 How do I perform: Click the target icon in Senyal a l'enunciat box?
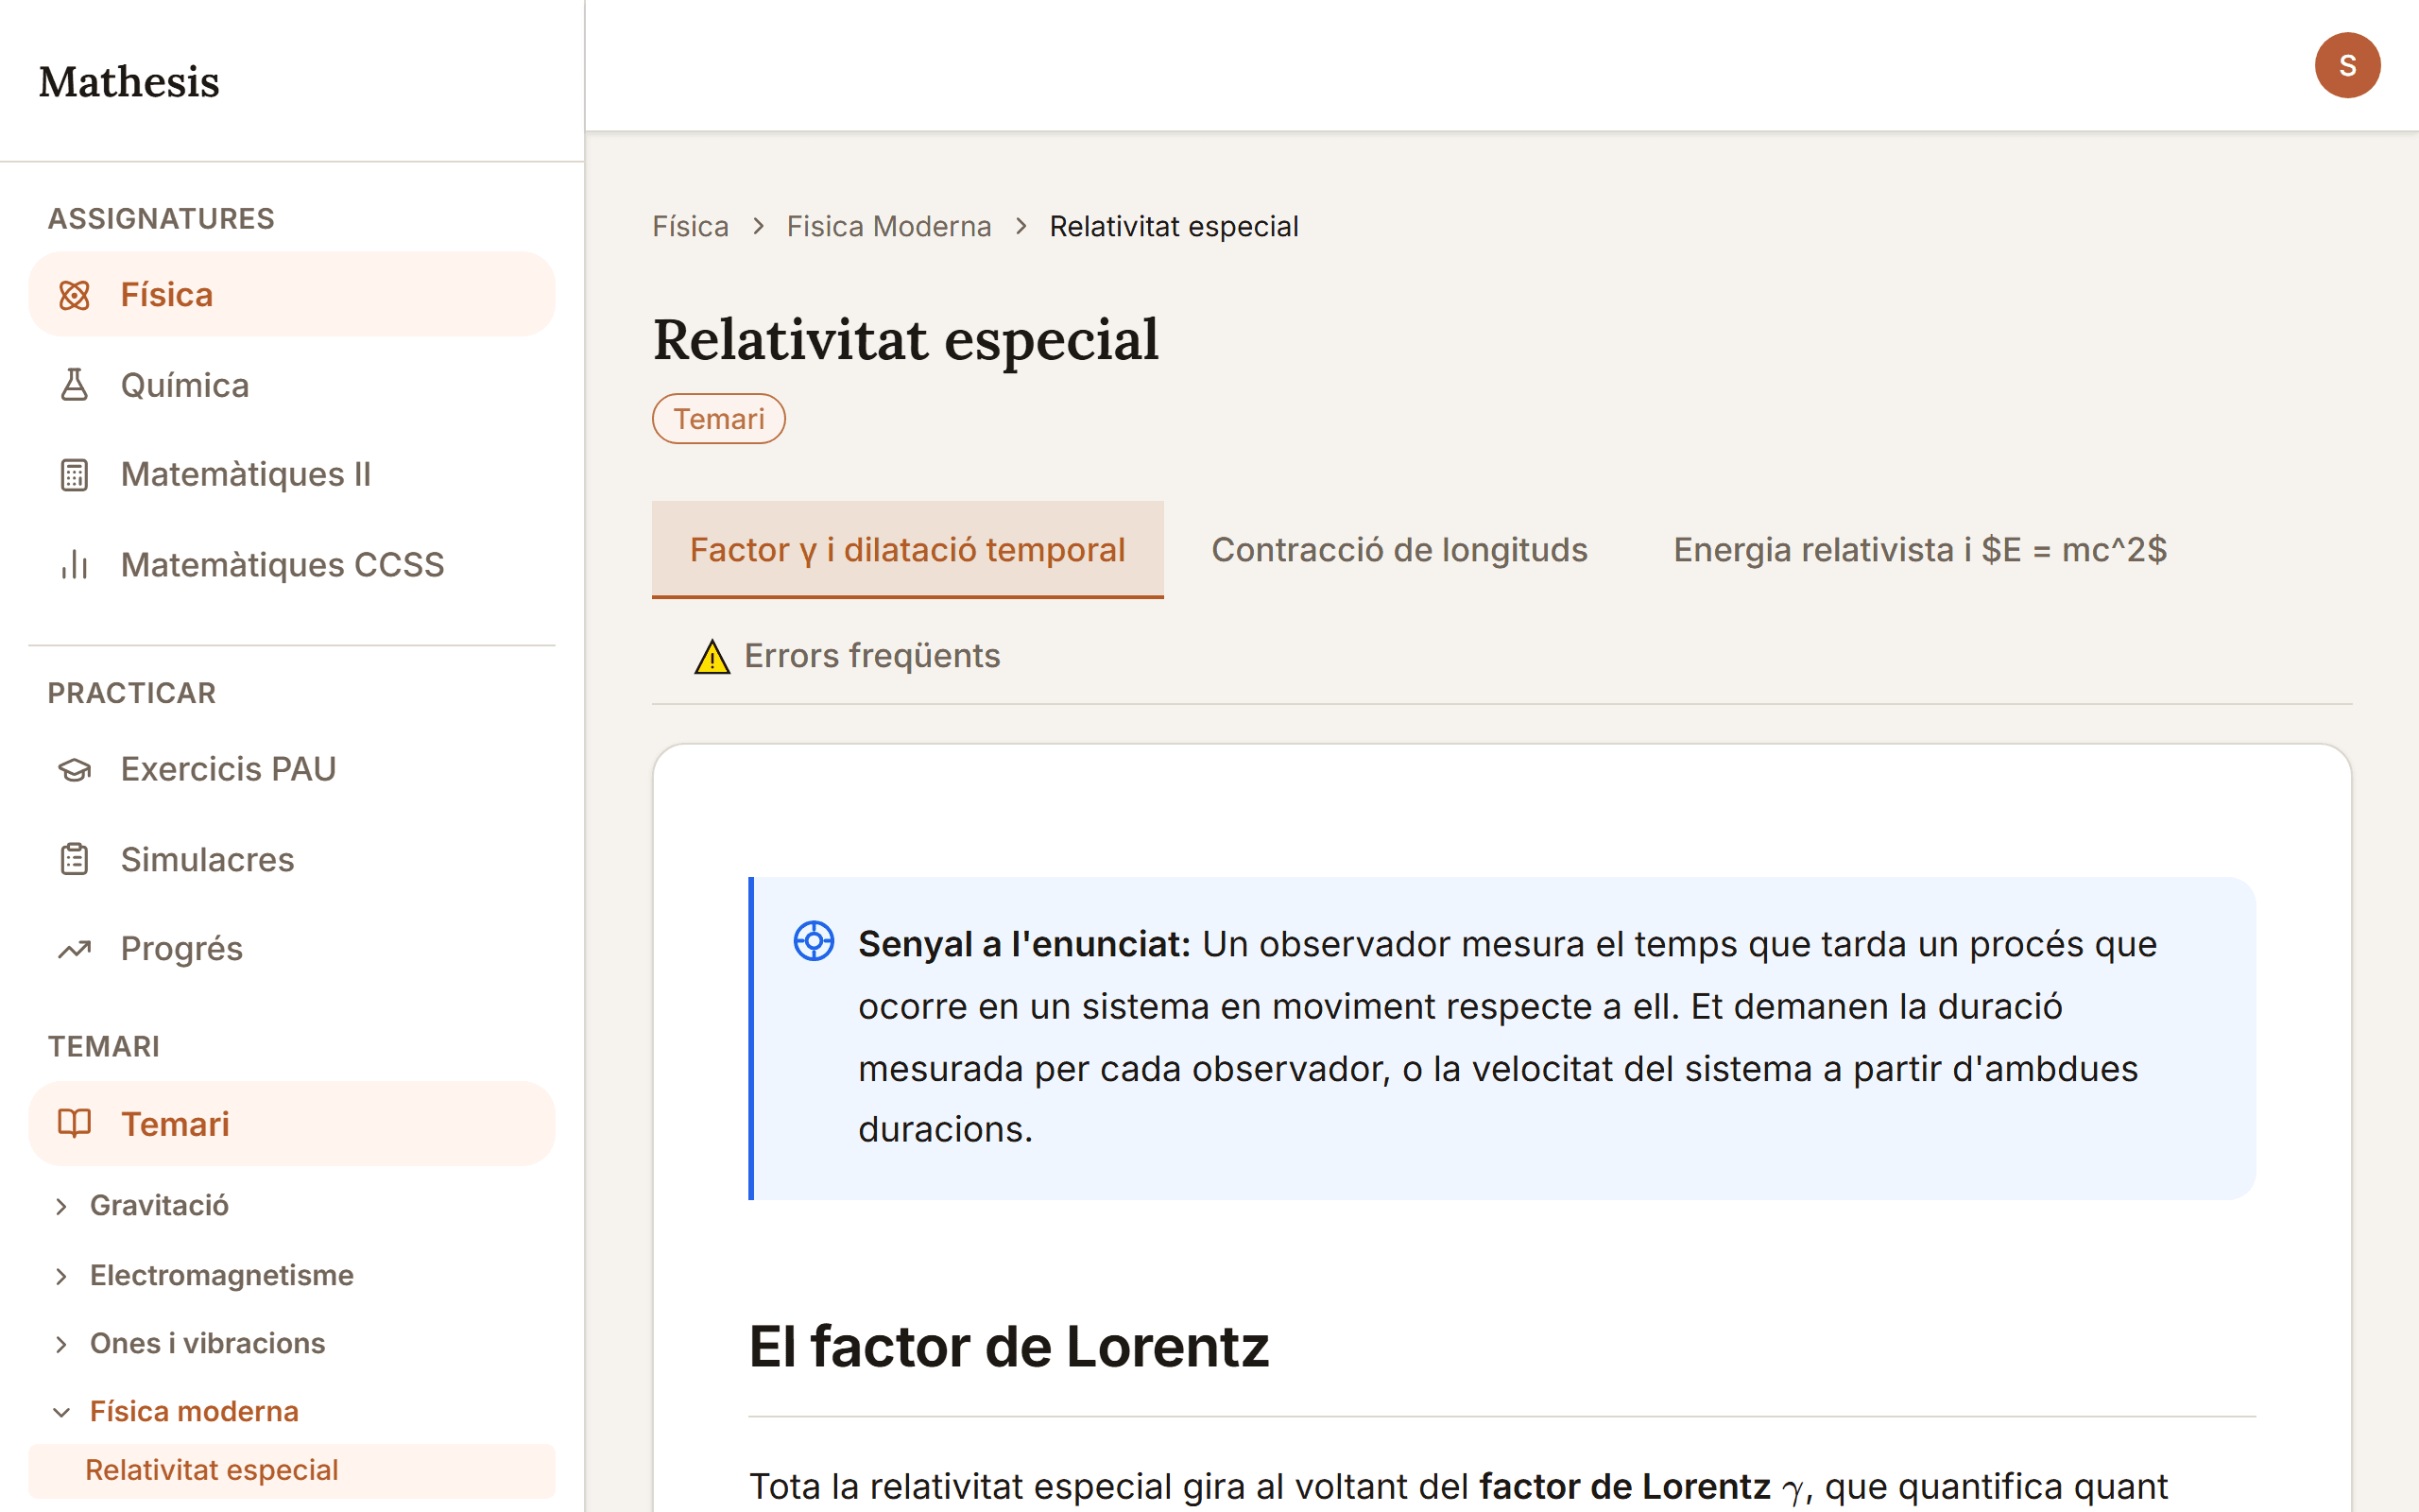(814, 941)
